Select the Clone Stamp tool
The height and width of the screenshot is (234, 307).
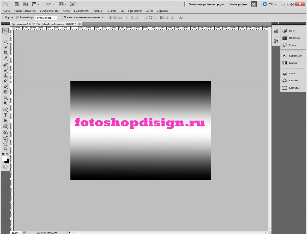tap(5, 76)
